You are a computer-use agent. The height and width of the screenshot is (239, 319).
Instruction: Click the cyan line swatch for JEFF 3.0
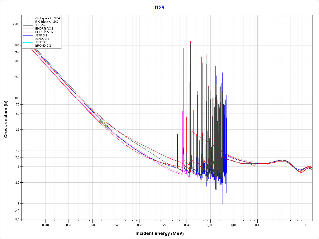(x=28, y=42)
